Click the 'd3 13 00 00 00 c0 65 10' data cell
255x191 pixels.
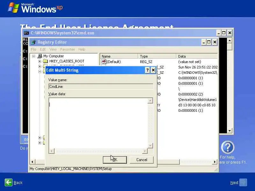pos(197,105)
